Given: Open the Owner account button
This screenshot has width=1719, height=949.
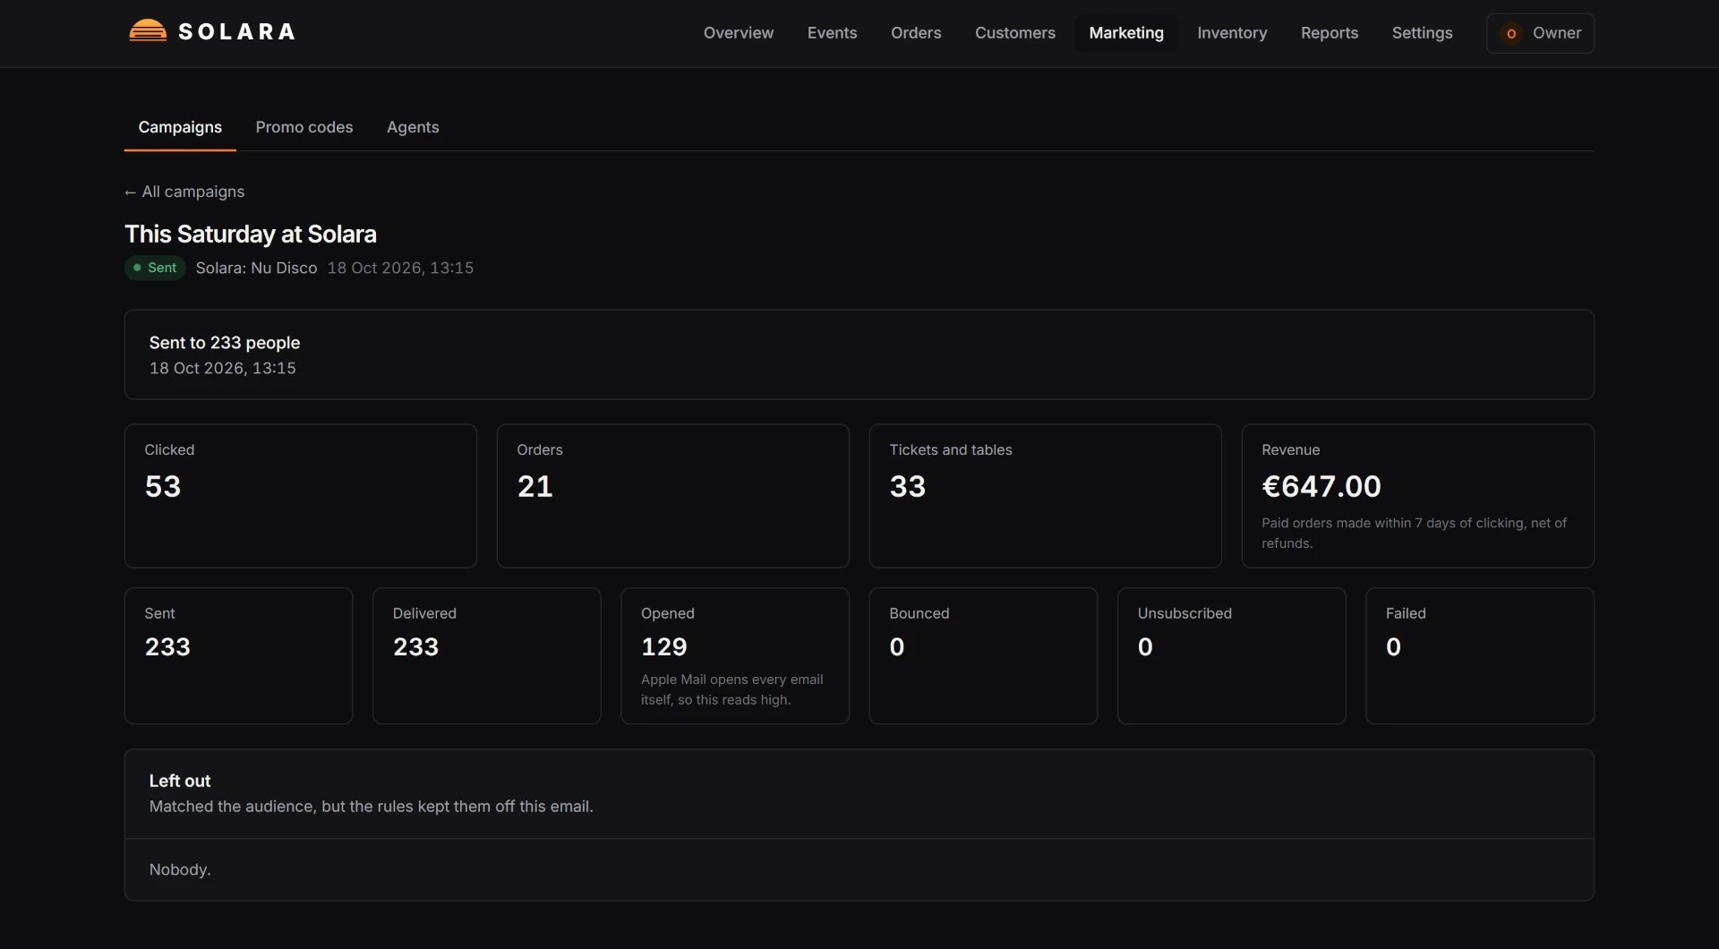Looking at the screenshot, I should tap(1540, 33).
